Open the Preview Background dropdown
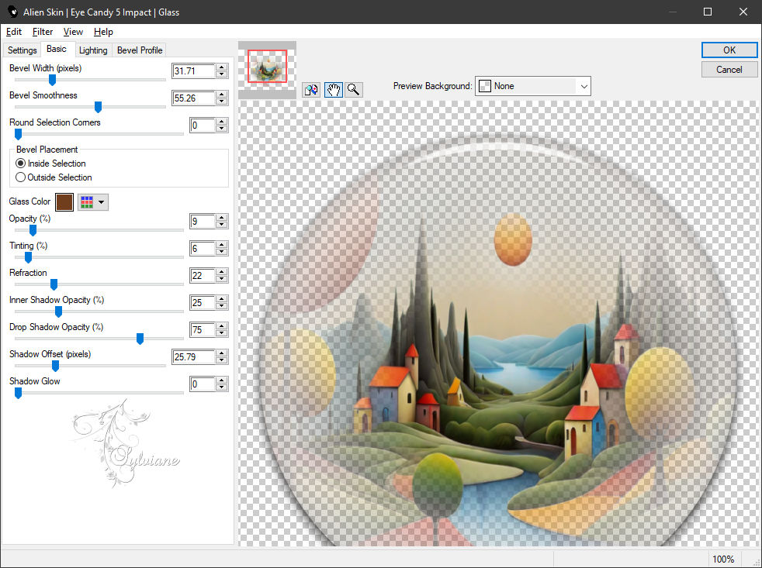Image resolution: width=762 pixels, height=568 pixels. (x=532, y=86)
